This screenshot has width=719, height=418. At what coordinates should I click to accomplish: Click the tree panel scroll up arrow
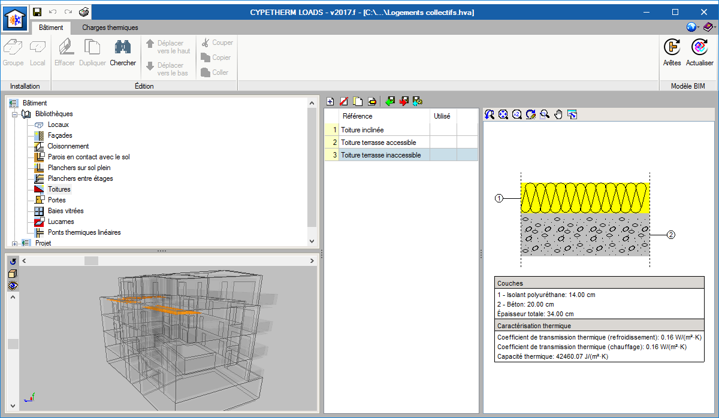[312, 102]
